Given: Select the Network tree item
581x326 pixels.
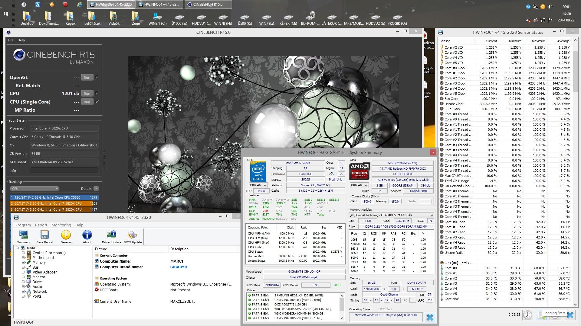Looking at the screenshot, I should click(x=40, y=292).
